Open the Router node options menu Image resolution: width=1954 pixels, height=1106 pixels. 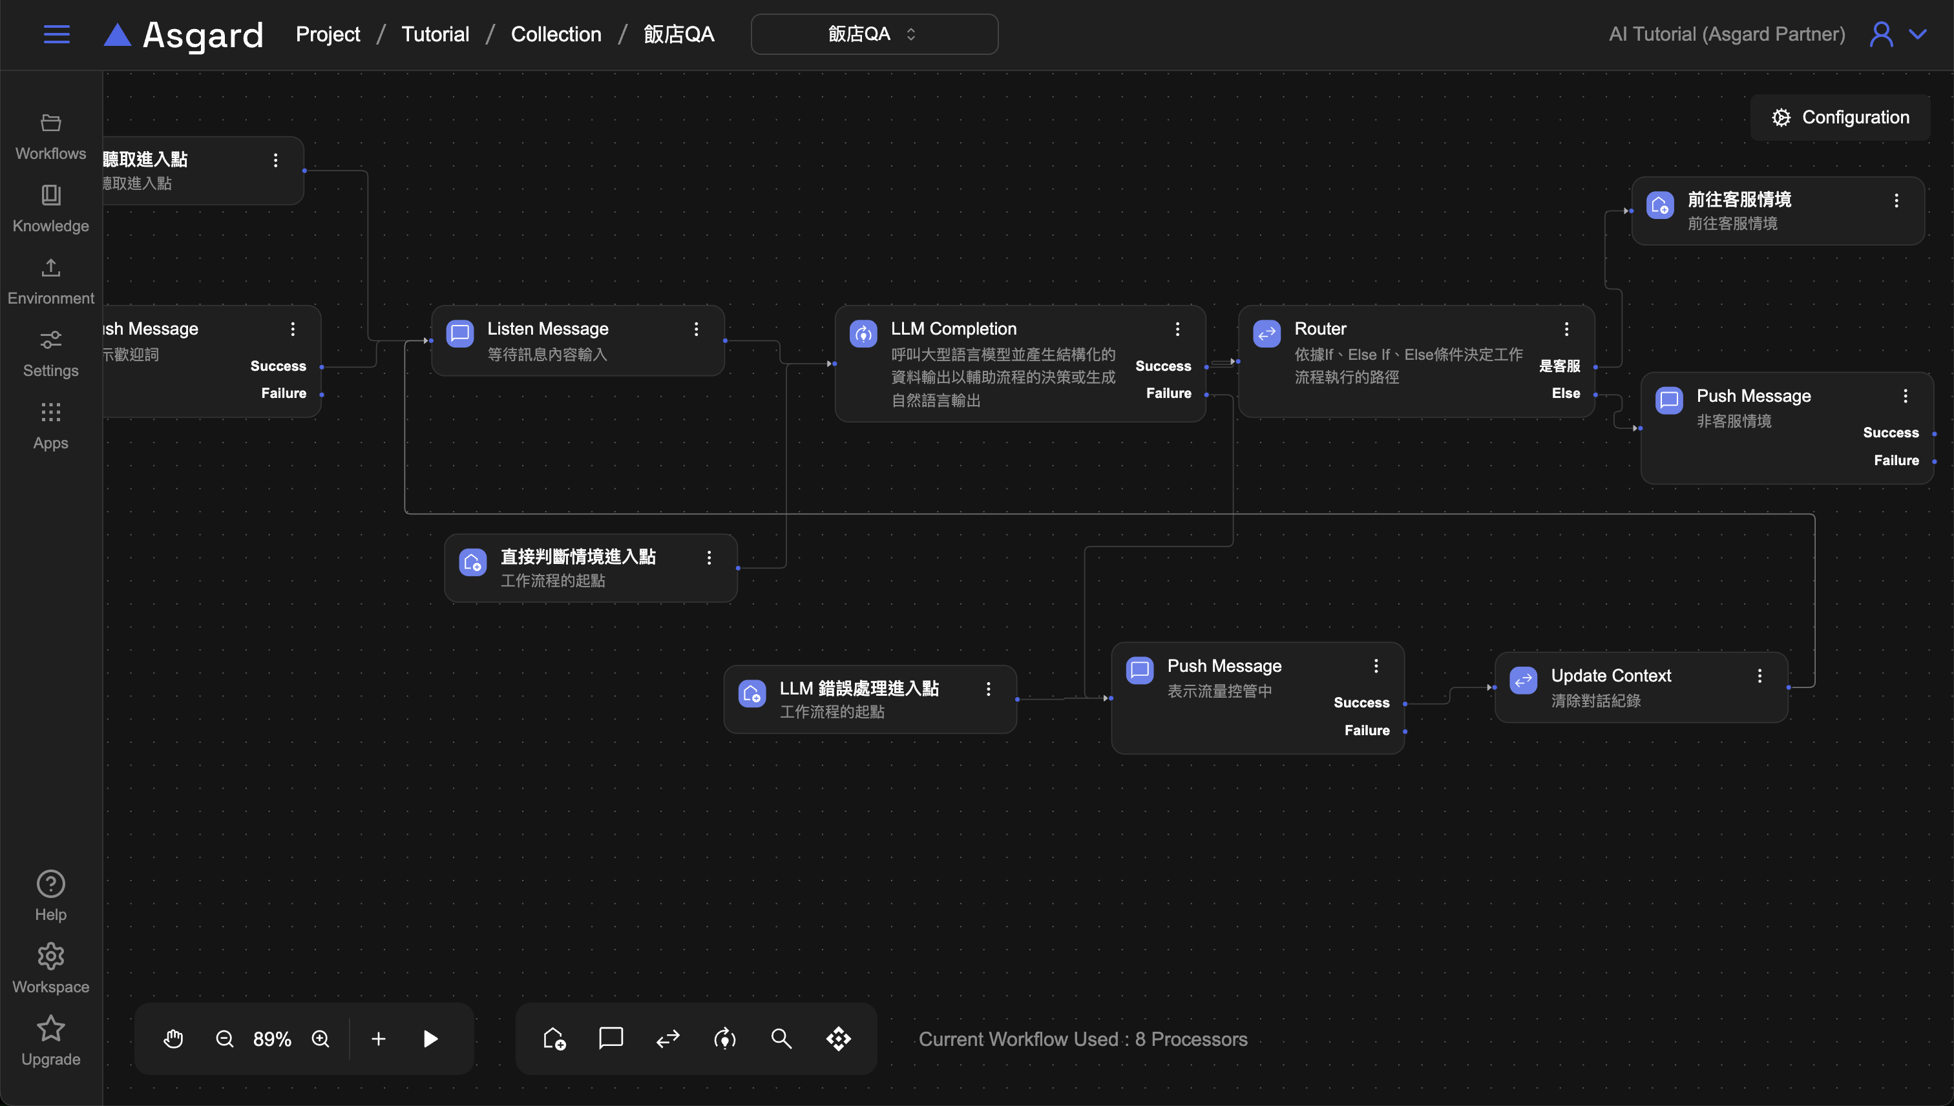point(1566,329)
